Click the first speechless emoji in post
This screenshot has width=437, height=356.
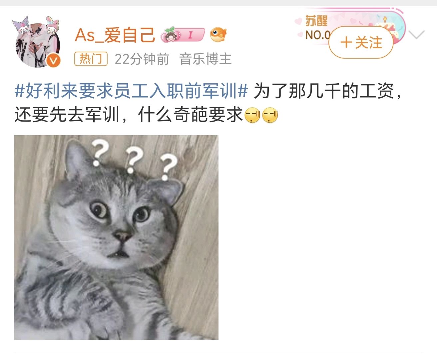coord(252,116)
